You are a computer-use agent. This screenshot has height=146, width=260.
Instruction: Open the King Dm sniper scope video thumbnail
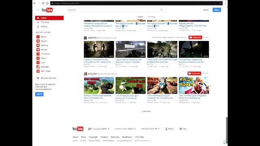99,86
